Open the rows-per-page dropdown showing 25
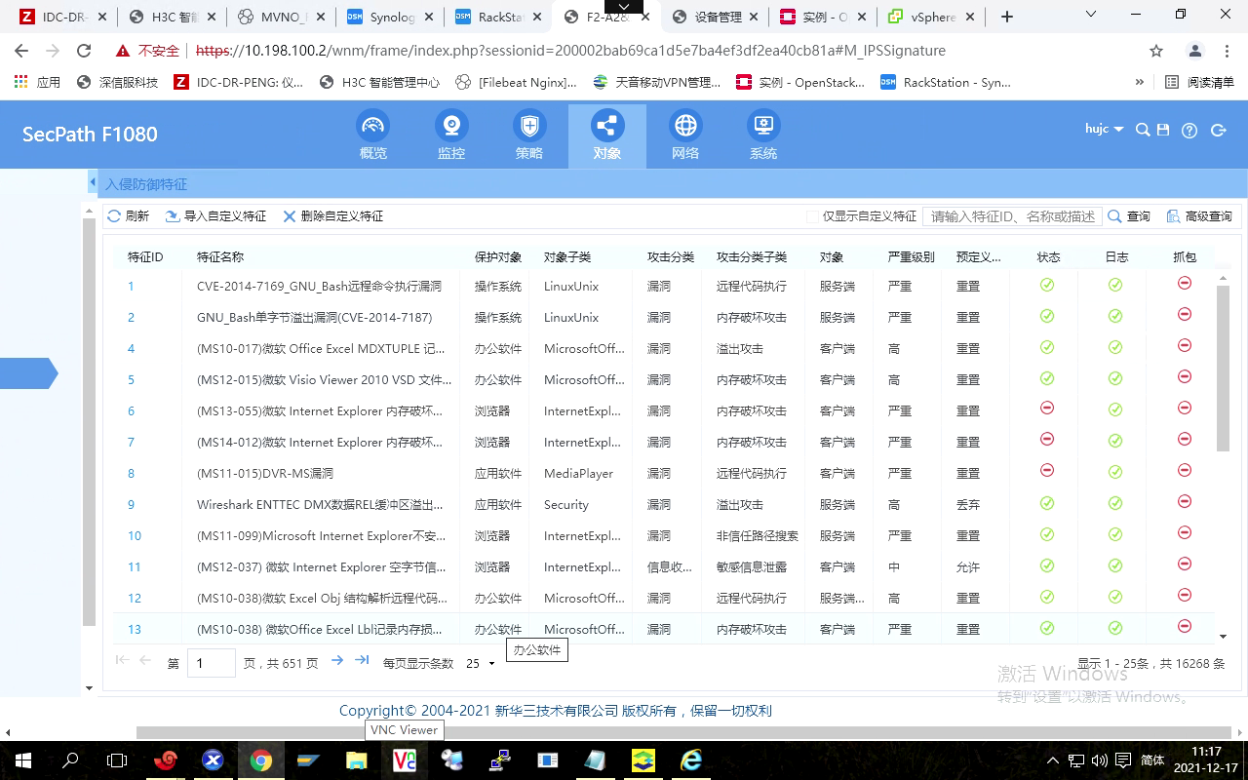 click(x=481, y=663)
